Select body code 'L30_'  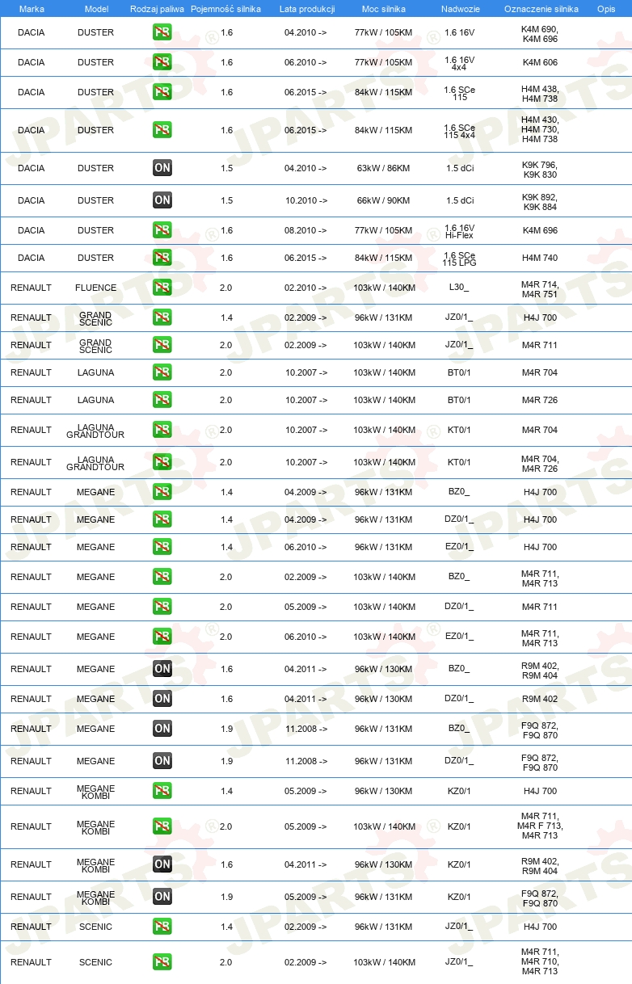pyautogui.click(x=460, y=288)
